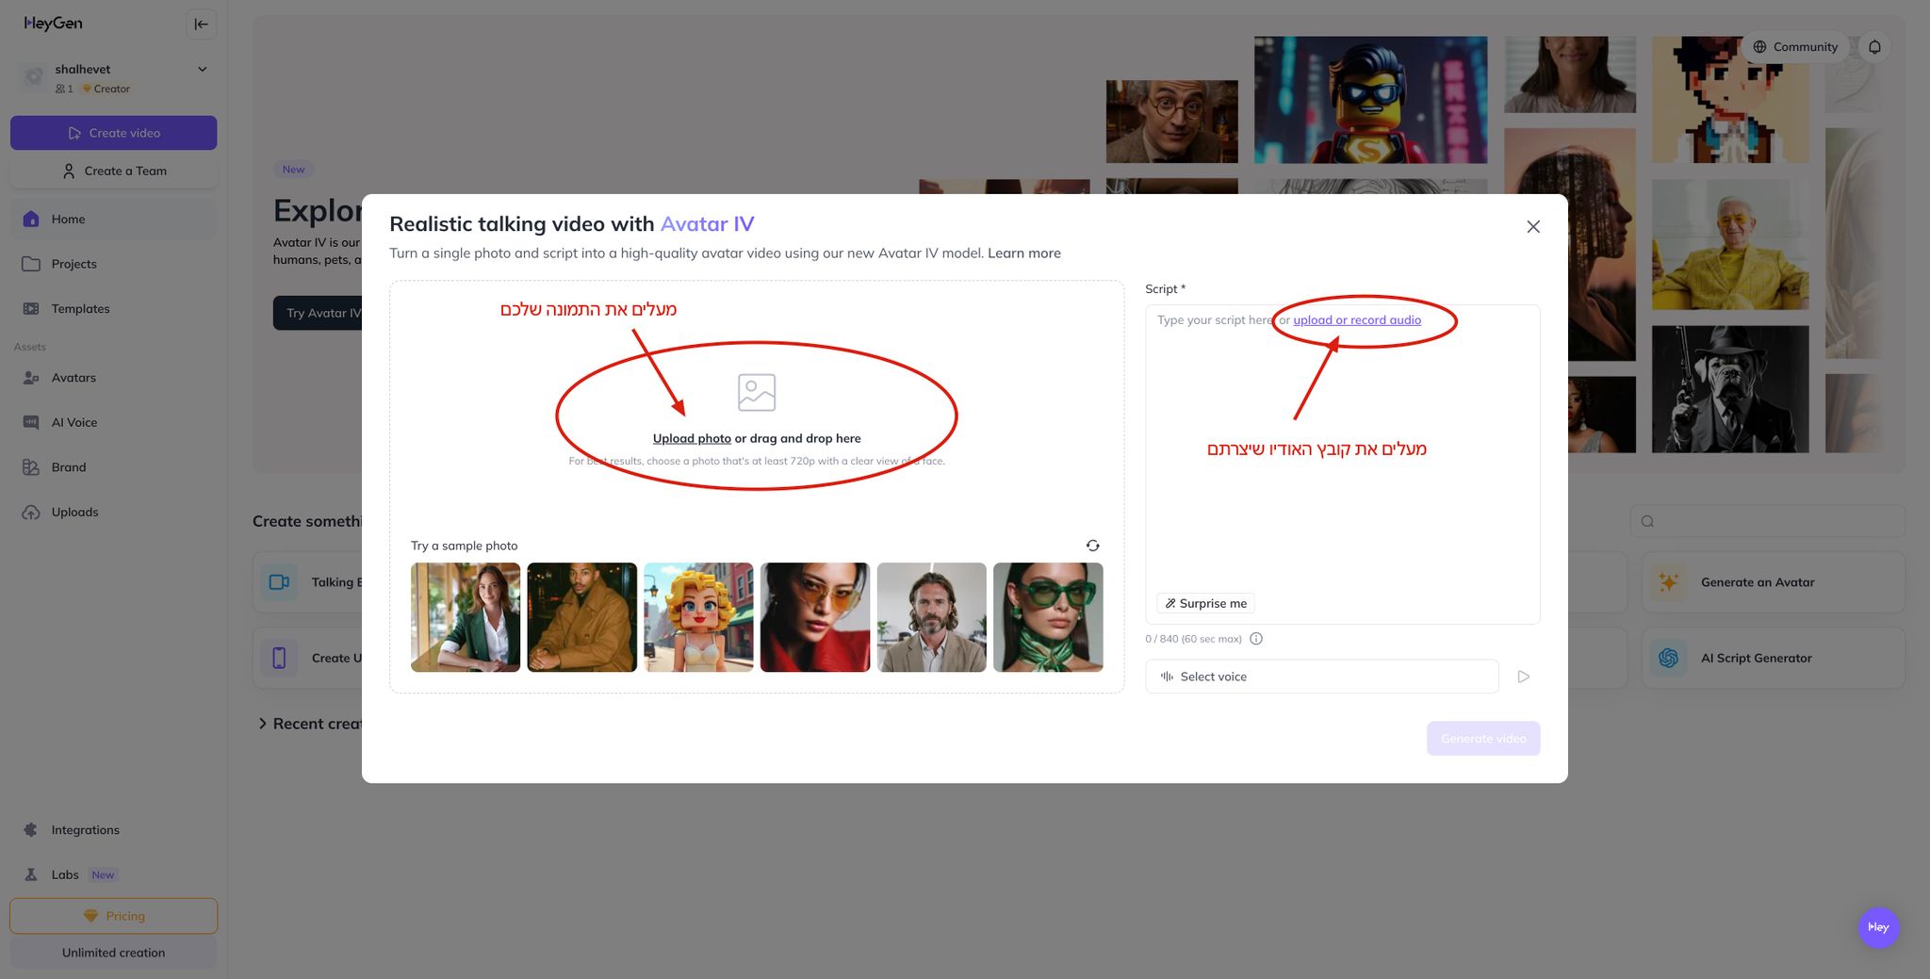Screen dimensions: 1930x979
Task: Click the Upload photo link
Action: click(692, 438)
